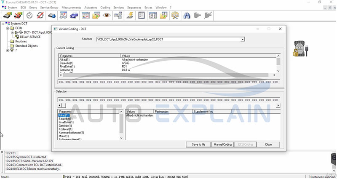Click the clock checkmark toolbar icon
Screen dimensions: 337x179
pos(29,16)
